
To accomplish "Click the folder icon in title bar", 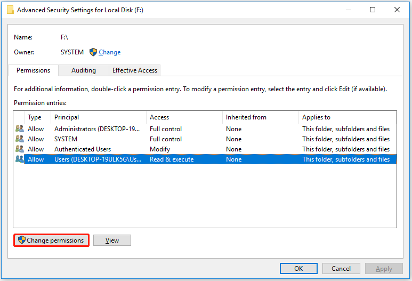I will click(x=10, y=10).
